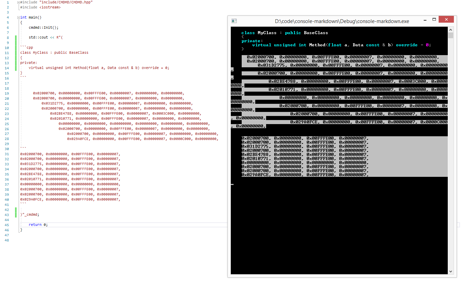461x282 pixels.
Task: Click the 'virtual unsigned int Method' editor line
Action: [x=99, y=68]
